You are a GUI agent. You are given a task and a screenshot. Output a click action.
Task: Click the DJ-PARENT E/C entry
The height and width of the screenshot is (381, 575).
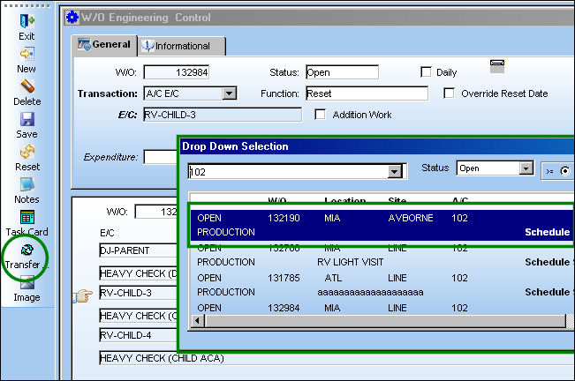click(x=139, y=250)
